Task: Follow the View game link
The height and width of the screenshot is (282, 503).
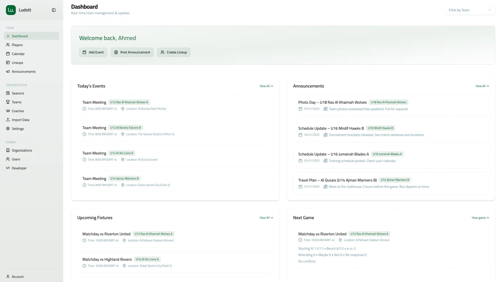Action: click(480, 218)
